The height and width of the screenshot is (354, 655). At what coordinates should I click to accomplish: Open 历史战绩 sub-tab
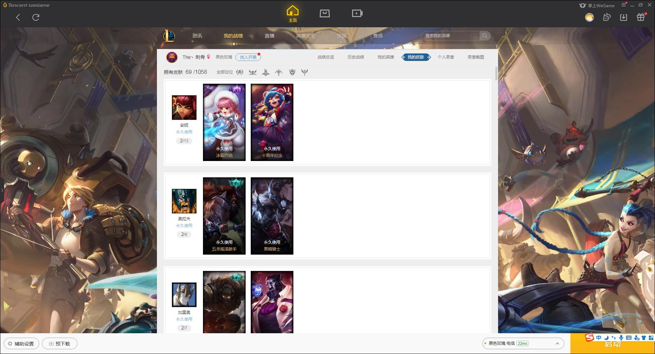356,57
